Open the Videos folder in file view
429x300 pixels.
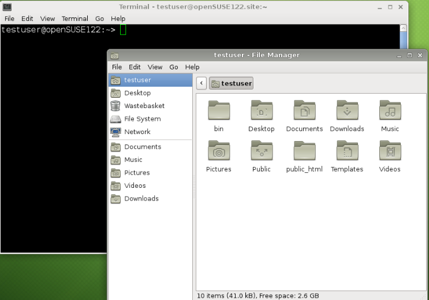(390, 150)
